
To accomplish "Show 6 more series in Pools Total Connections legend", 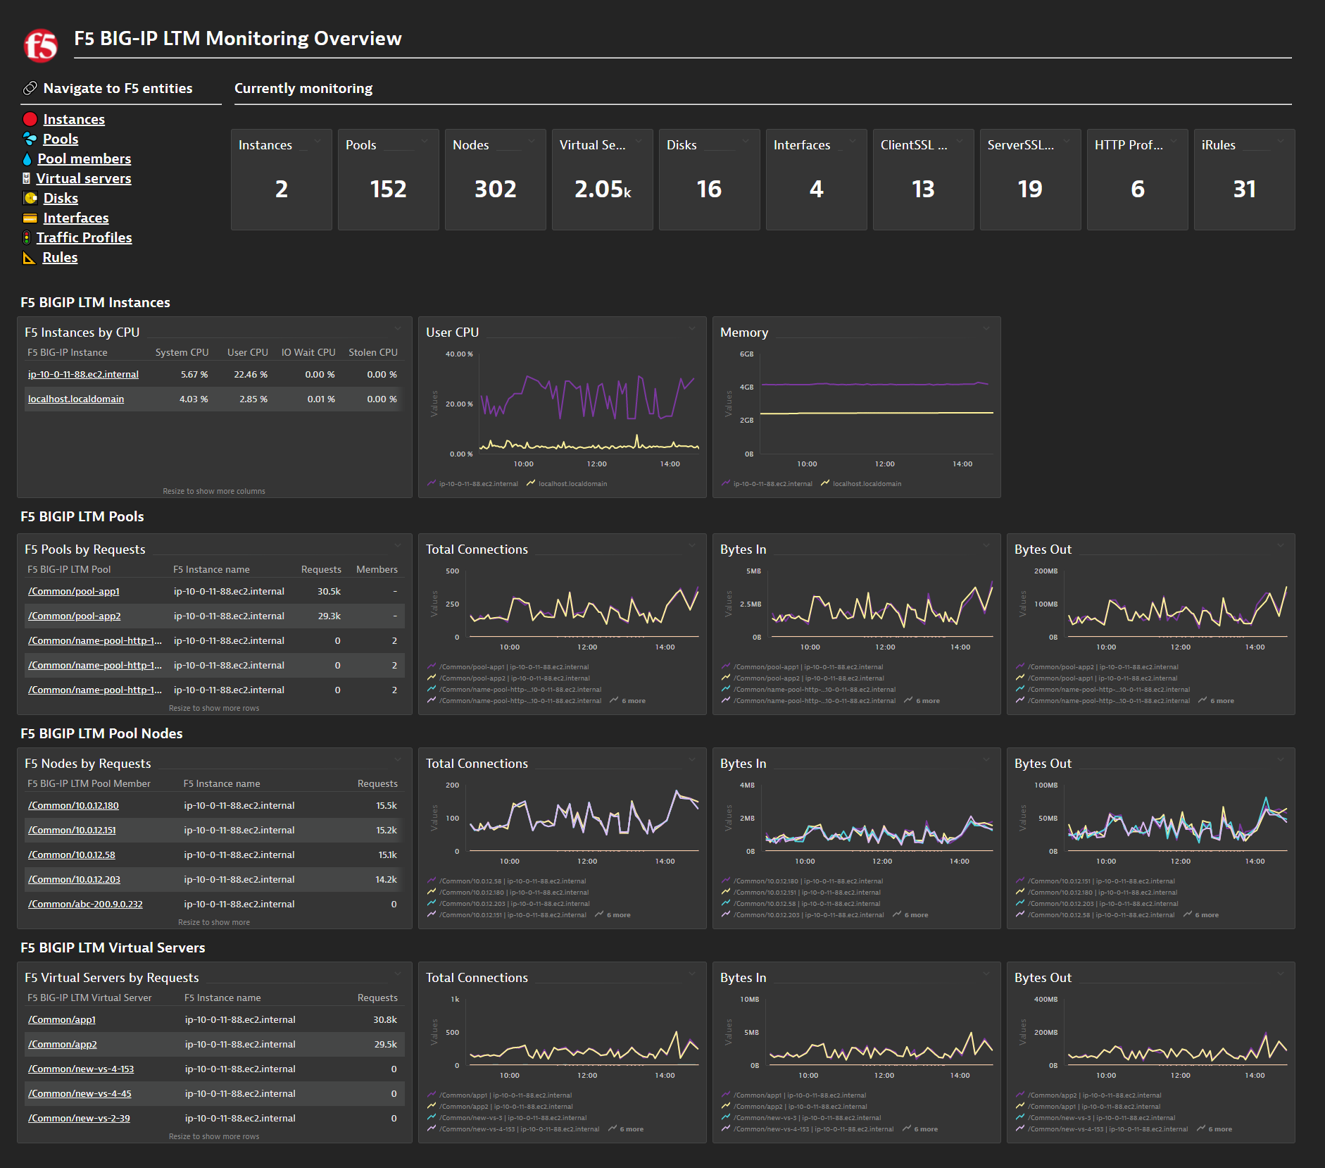I will click(x=627, y=700).
